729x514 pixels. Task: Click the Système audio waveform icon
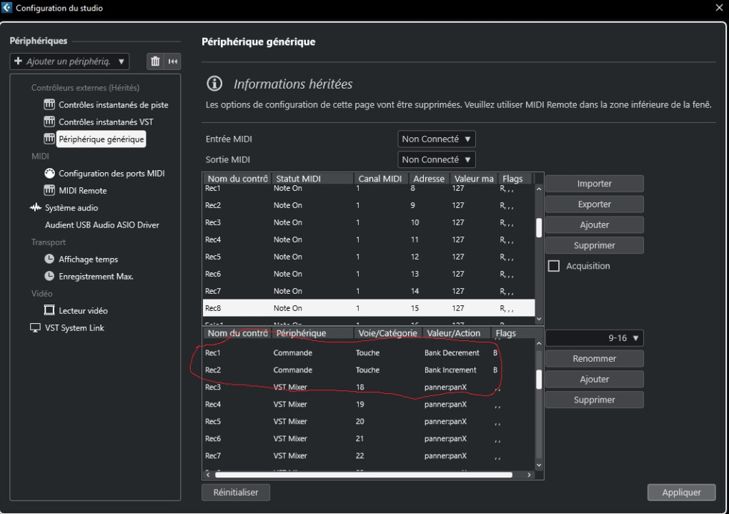point(36,208)
